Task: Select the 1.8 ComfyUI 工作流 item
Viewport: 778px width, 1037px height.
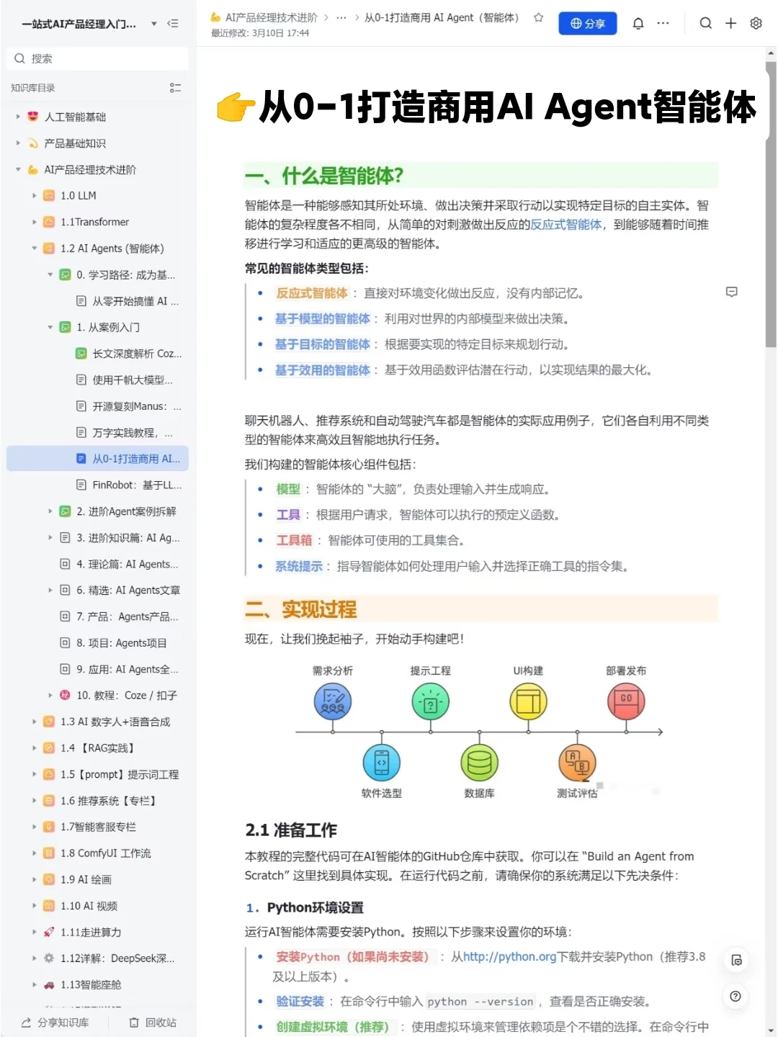Action: pos(105,853)
